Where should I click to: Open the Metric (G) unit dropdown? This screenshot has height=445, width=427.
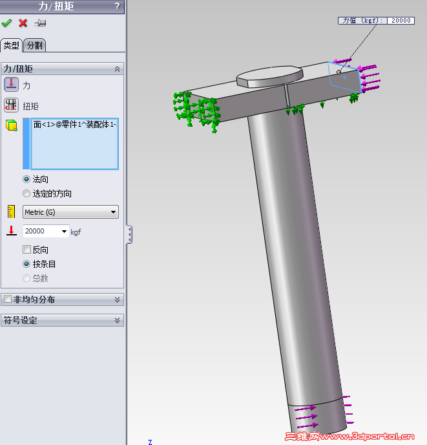(70, 212)
